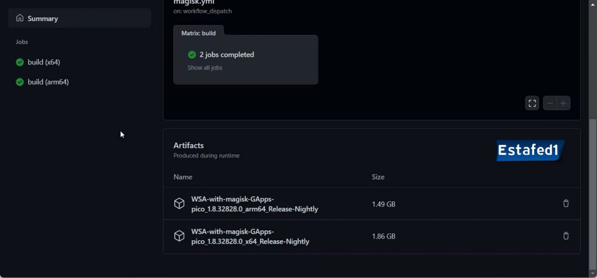
Task: Click the Matrix: build tab label
Action: point(198,33)
